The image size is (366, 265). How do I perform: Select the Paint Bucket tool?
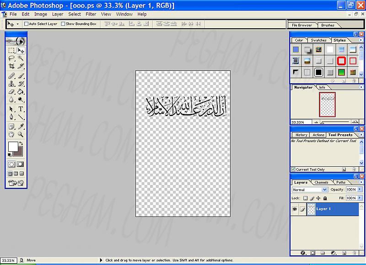tap(21, 91)
